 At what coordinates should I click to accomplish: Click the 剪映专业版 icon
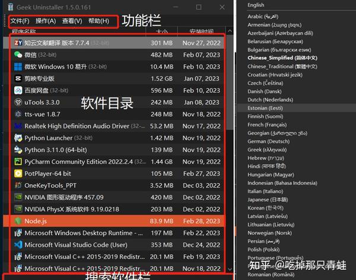(18, 78)
